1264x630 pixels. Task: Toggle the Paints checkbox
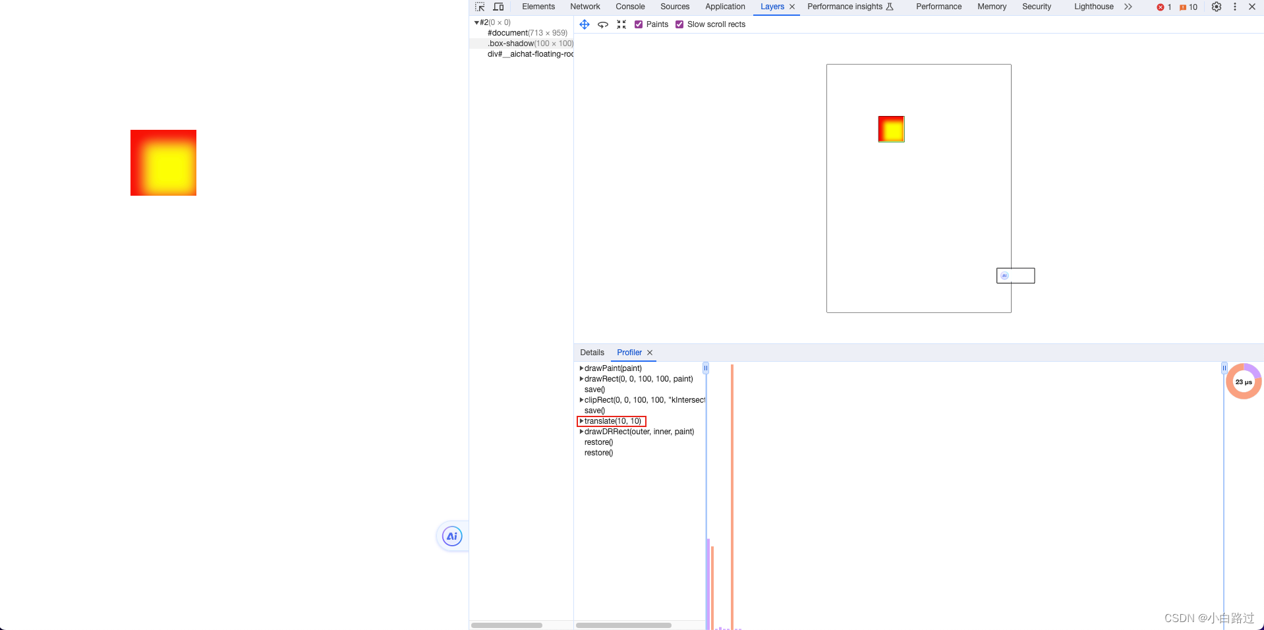[x=639, y=24]
